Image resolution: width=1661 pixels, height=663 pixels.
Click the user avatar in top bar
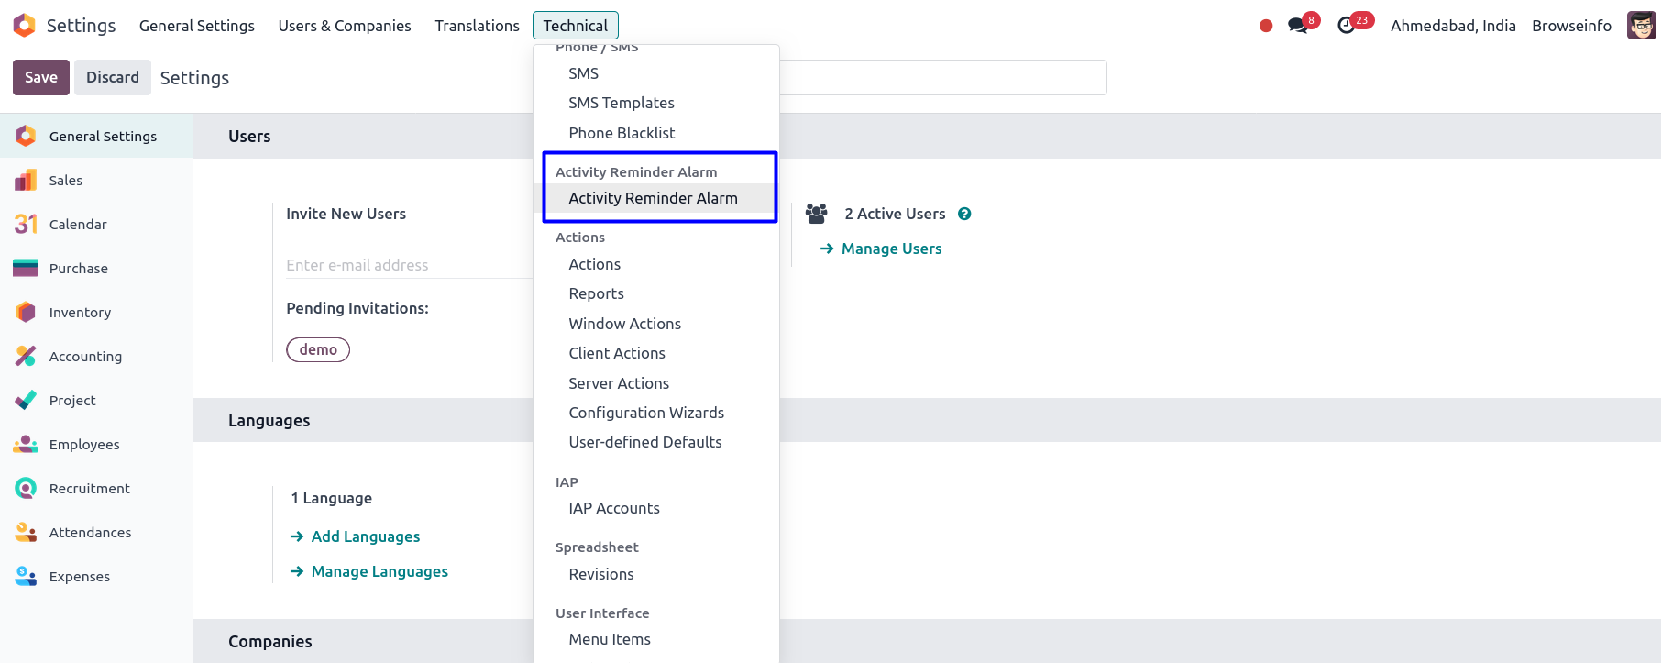(1641, 26)
